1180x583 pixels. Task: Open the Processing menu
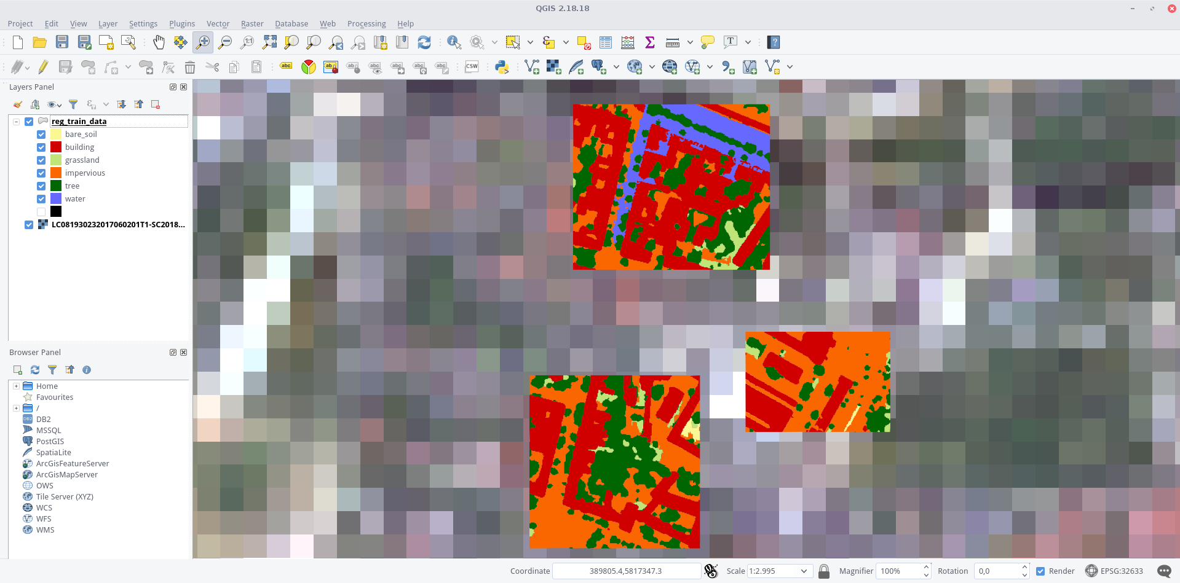(x=366, y=24)
